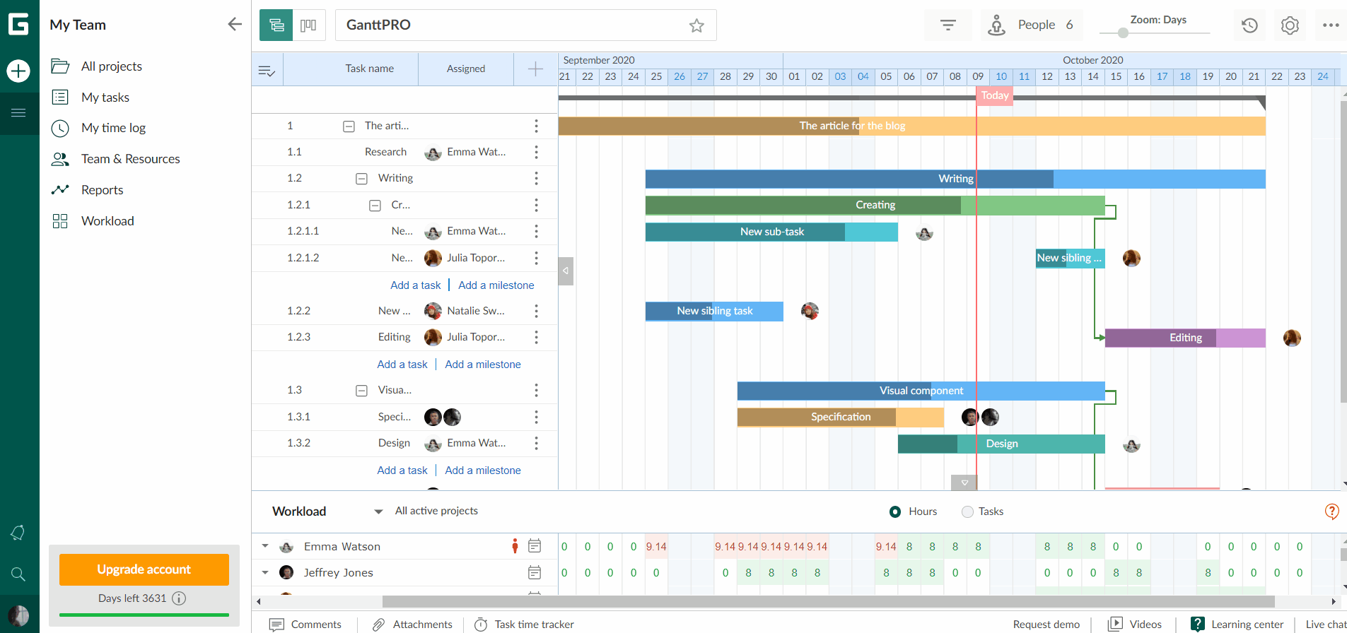Click the GanttPRO logo icon

[18, 24]
